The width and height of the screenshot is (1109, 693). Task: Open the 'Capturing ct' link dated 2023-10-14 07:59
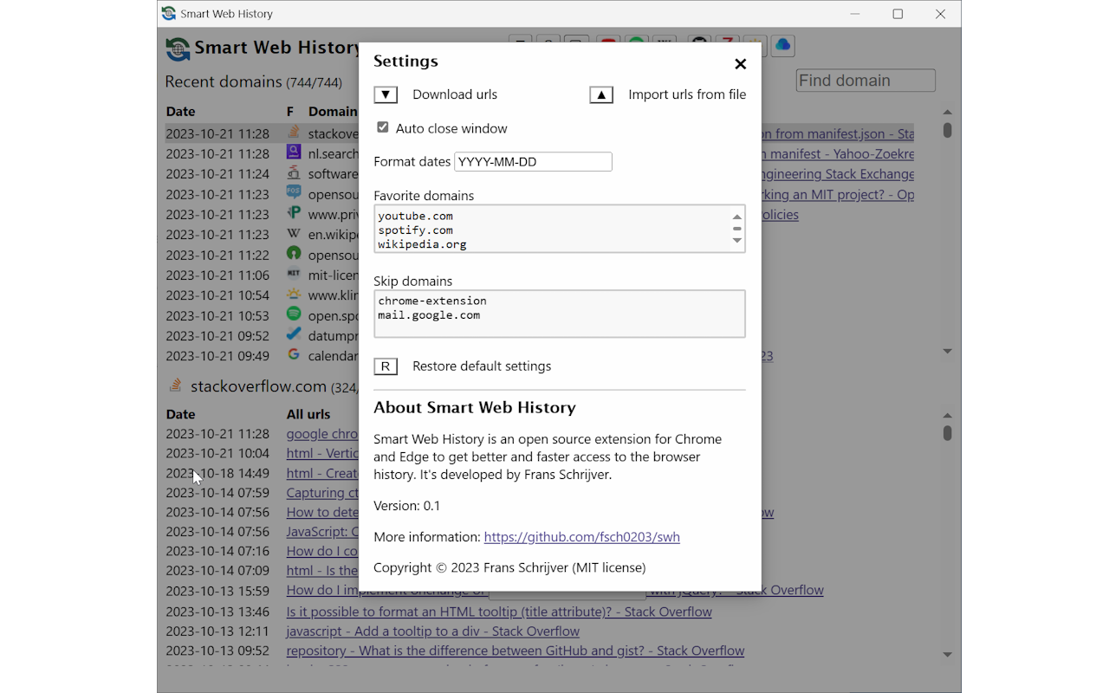pyautogui.click(x=322, y=493)
